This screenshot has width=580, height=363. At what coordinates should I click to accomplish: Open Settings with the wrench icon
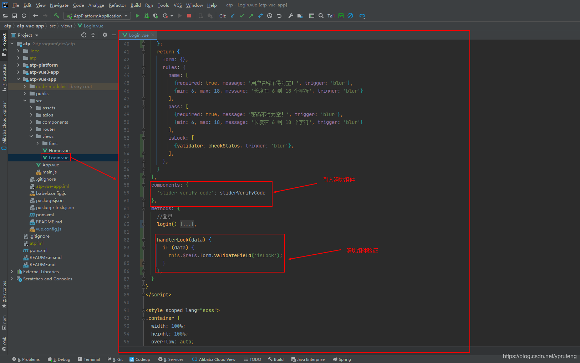coord(291,16)
